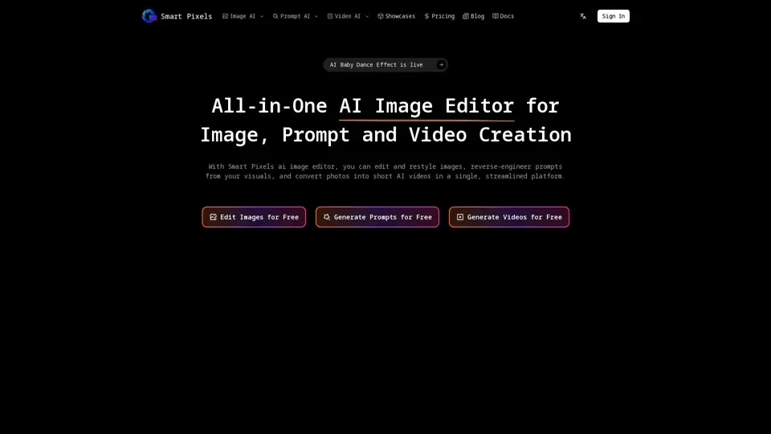The image size is (771, 434).
Task: Click the Docs book icon
Action: (496, 16)
